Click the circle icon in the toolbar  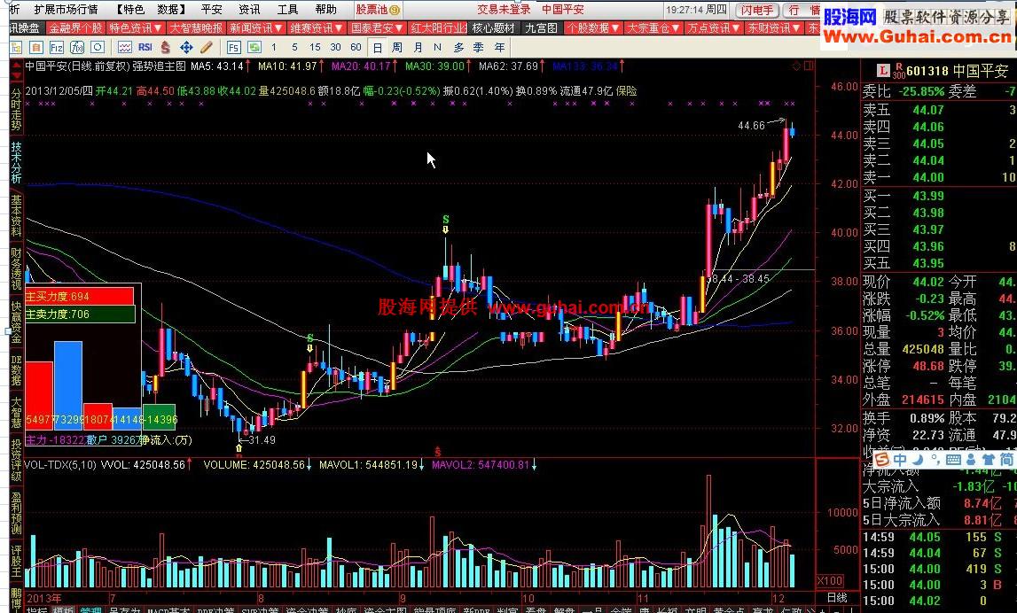coord(98,47)
